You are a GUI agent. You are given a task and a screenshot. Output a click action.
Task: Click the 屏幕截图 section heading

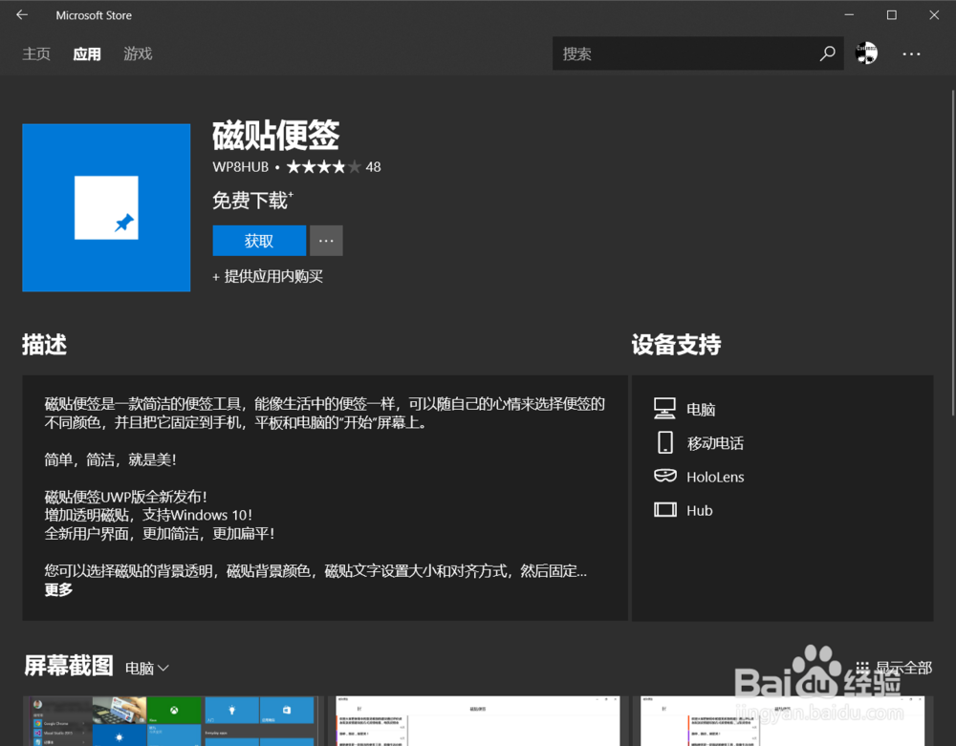68,666
